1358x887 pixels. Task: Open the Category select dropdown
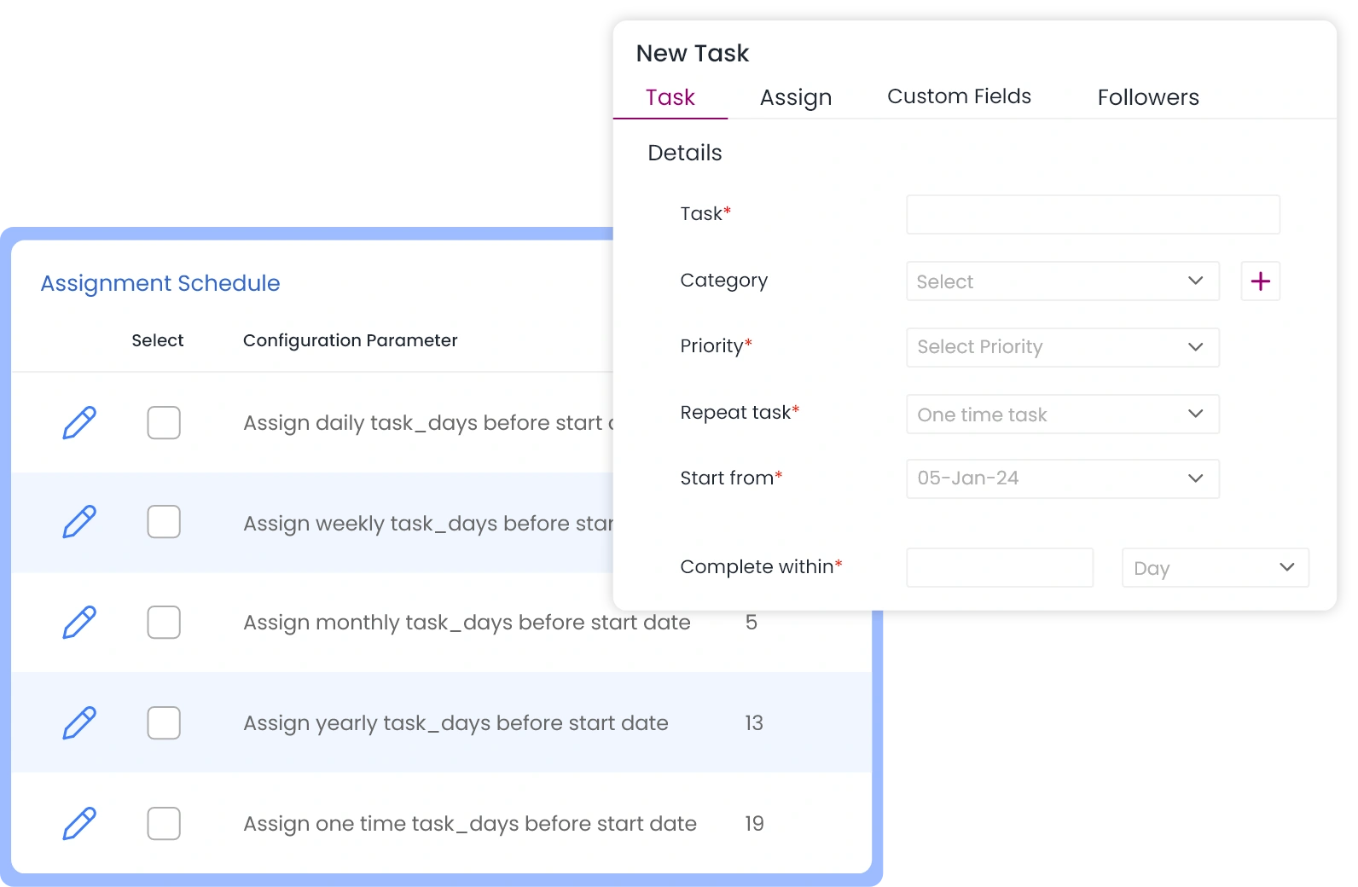pos(1062,281)
